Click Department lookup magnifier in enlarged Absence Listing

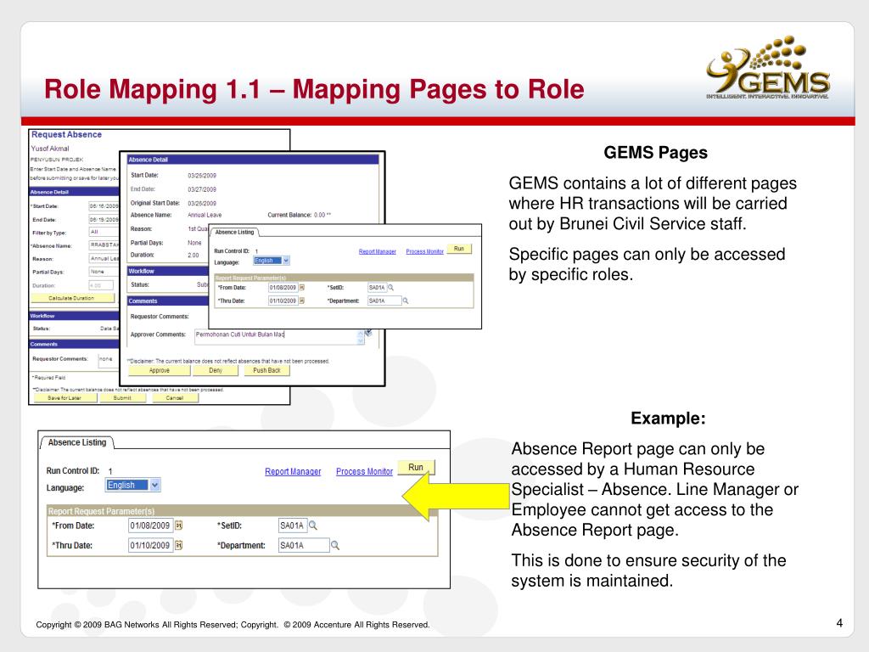coord(334,545)
